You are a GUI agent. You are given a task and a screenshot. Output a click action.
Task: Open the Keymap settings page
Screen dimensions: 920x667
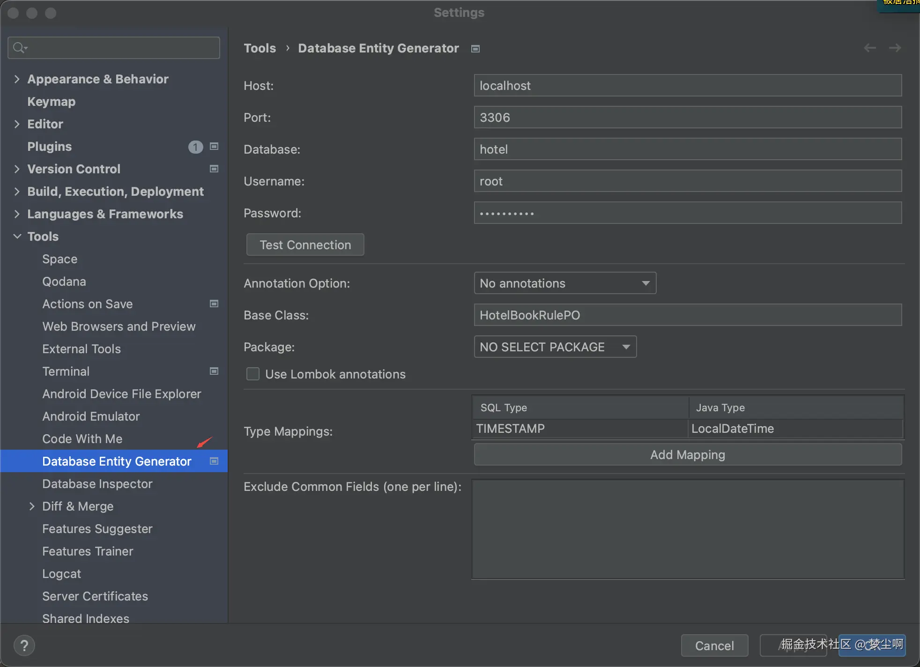pos(51,102)
